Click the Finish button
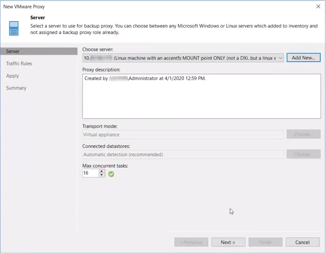This screenshot has height=254, width=326. [x=265, y=242]
